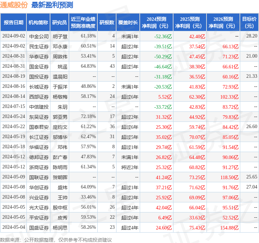Click analyst name 彭广春
259x243 pixels.
click(60, 157)
